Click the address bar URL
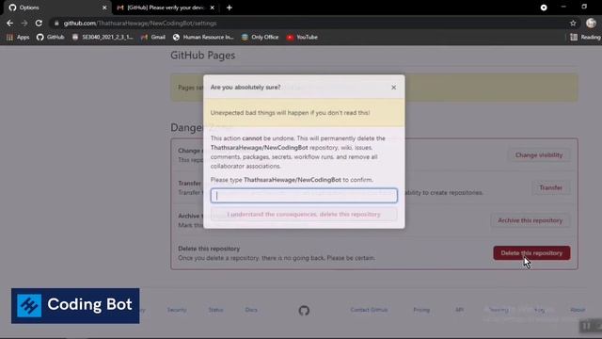 click(140, 23)
